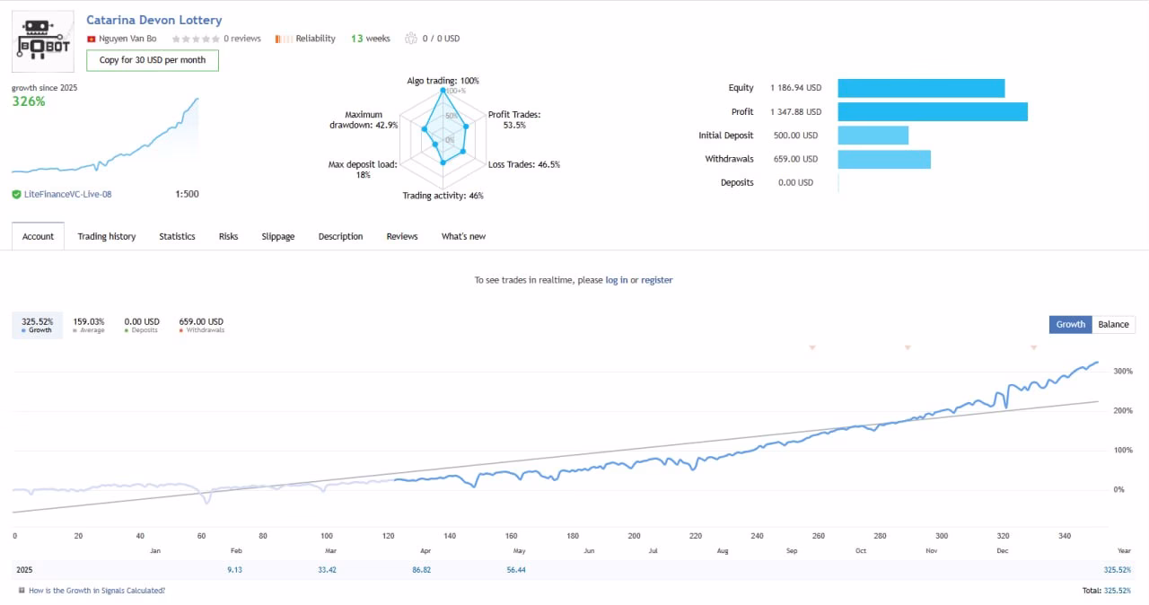The image size is (1149, 605).
Task: Click Copy for 30 USD per month button
Action: 153,60
